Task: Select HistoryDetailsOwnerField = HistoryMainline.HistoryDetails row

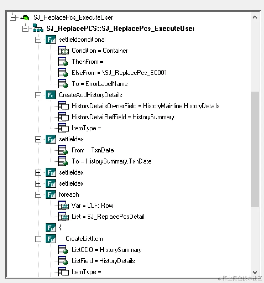Action: point(145,106)
